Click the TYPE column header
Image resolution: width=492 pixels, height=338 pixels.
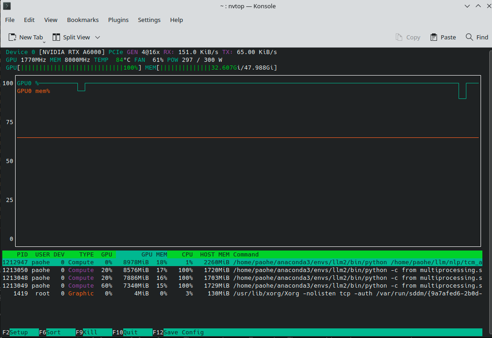pyautogui.click(x=86, y=255)
